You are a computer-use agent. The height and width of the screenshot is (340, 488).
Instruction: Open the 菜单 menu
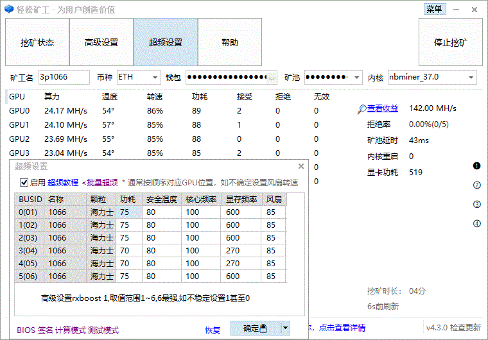pyautogui.click(x=434, y=9)
